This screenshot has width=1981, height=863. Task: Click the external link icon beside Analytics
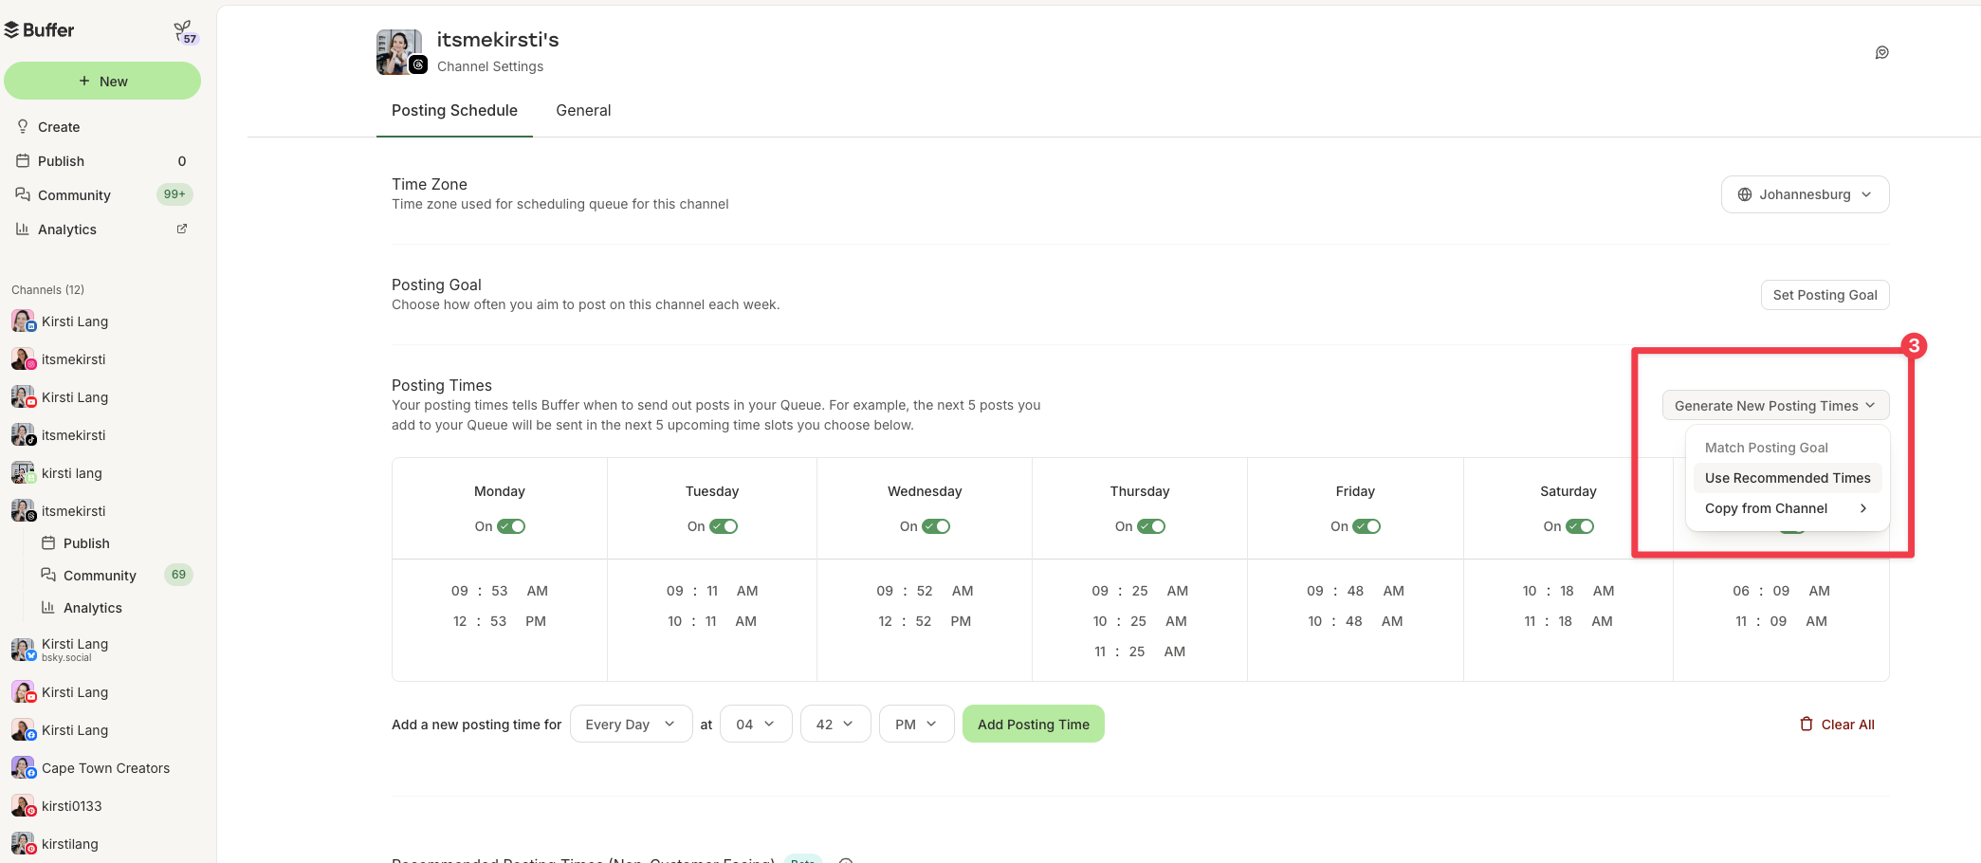[x=181, y=229]
